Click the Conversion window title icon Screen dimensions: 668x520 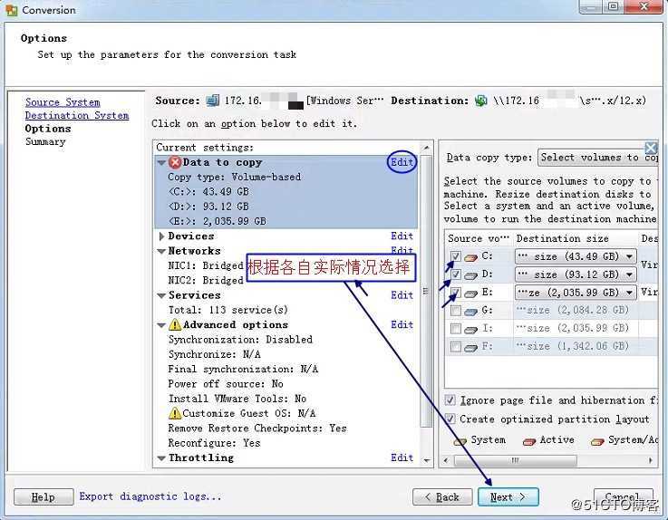point(12,9)
